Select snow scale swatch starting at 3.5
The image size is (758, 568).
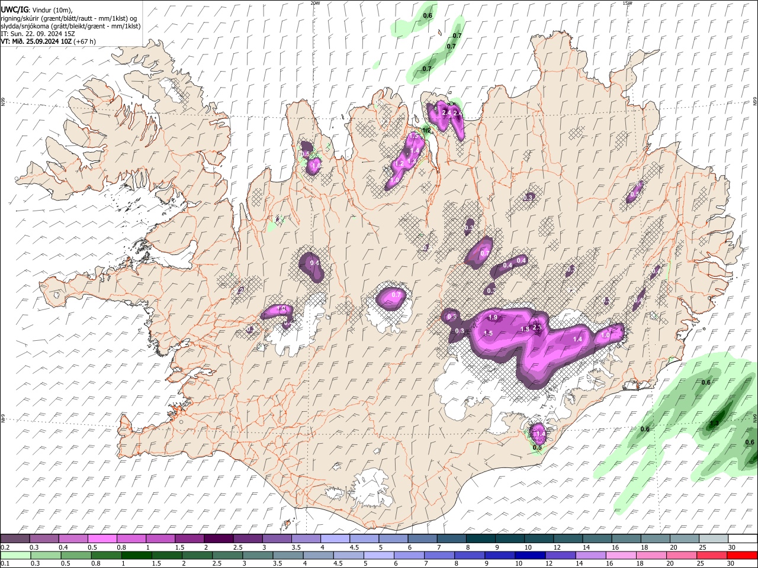tap(306, 539)
